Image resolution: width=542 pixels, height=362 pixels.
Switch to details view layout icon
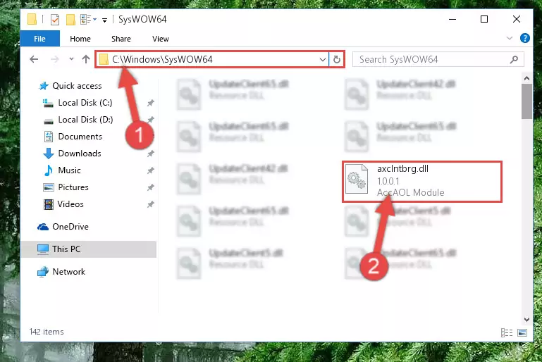(507, 332)
